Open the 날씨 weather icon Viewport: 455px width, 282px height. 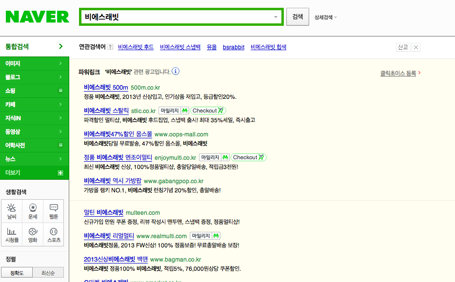[12, 211]
